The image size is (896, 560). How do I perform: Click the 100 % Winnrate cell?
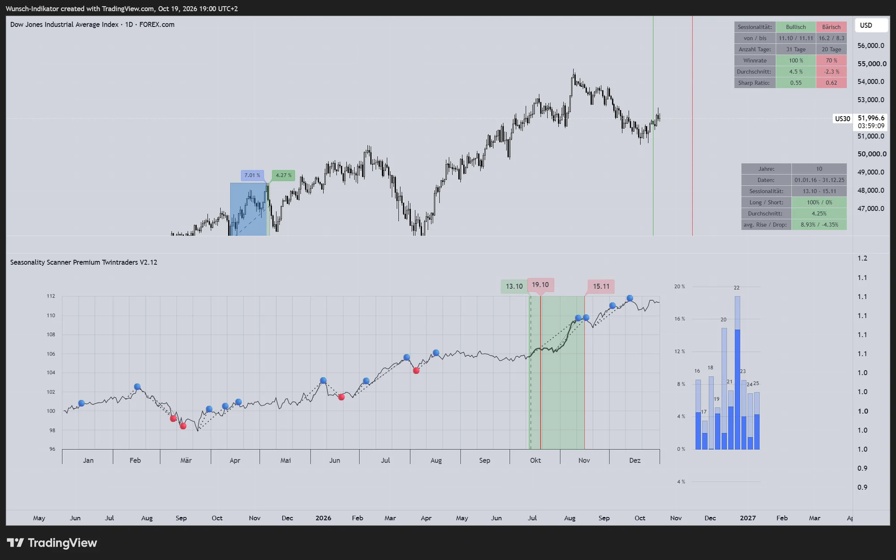(796, 61)
